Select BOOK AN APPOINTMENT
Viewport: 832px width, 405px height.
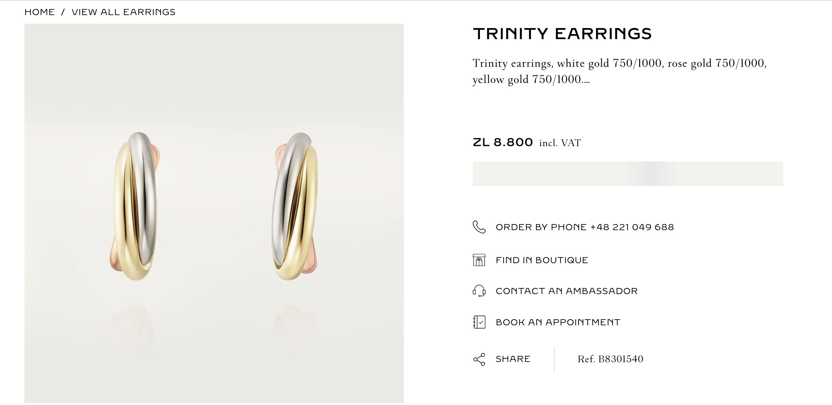(x=558, y=322)
